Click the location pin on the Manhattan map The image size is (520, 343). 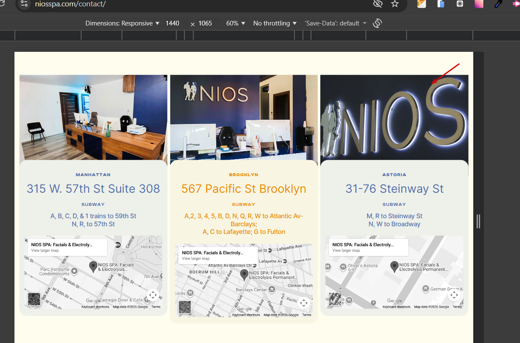pyautogui.click(x=93, y=267)
